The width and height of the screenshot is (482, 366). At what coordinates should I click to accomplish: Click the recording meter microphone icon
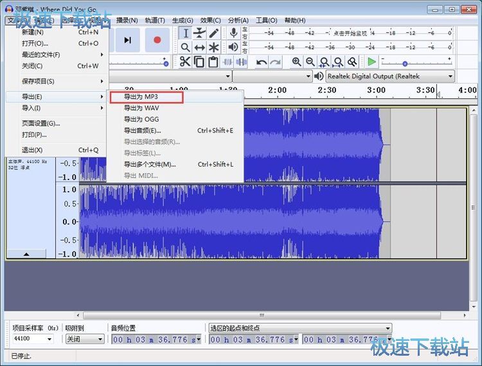point(234,33)
